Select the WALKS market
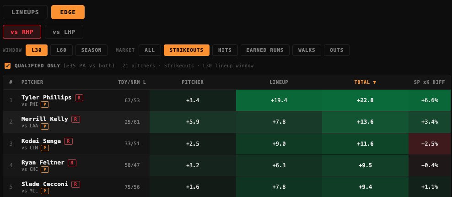Screen dimensions: 452x197 (307, 50)
